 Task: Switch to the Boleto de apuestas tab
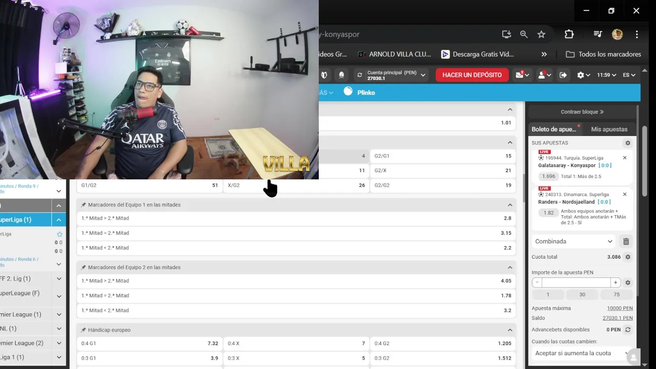[556, 129]
